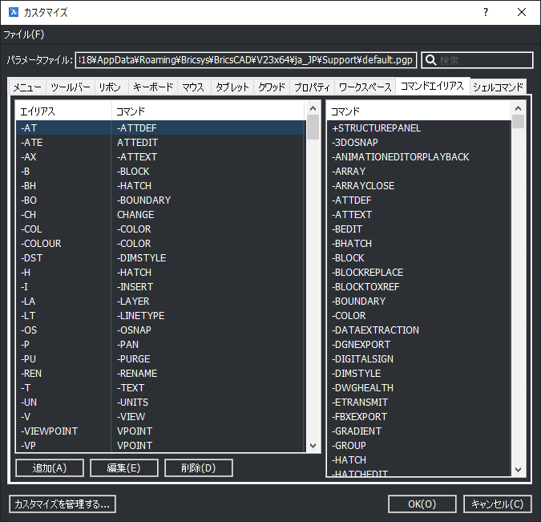The width and height of the screenshot is (541, 522).
Task: Select the -LA alias row
Action: pyautogui.click(x=160, y=301)
